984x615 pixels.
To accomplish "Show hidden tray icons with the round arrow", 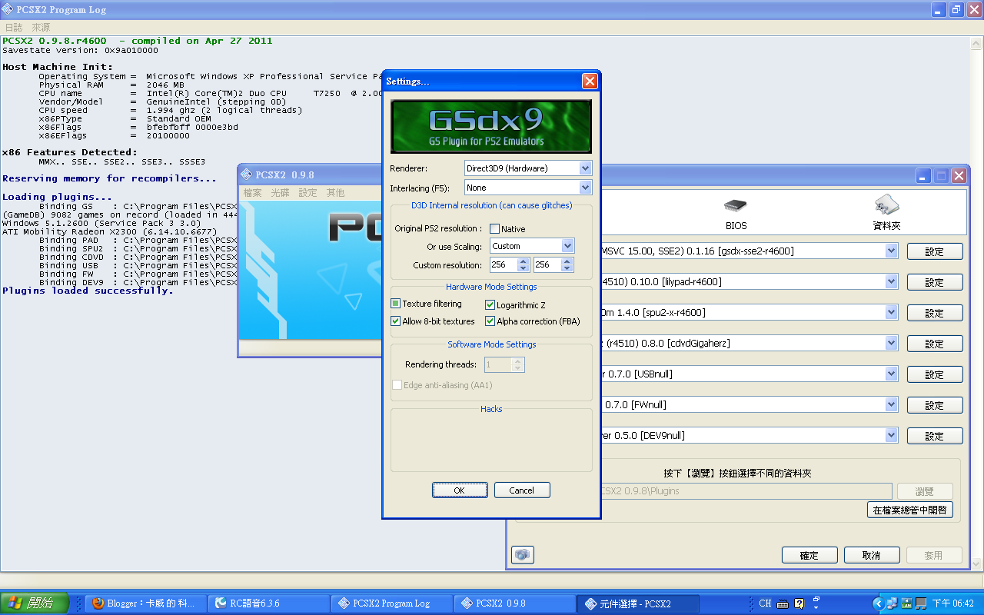I will [879, 603].
